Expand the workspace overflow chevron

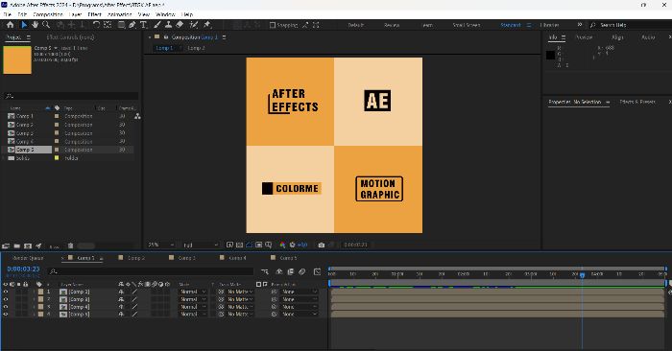[580, 25]
